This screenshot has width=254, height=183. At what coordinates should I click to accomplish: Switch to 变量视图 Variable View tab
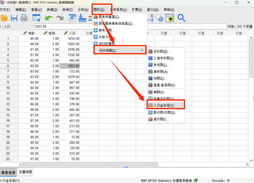[x=26, y=172]
